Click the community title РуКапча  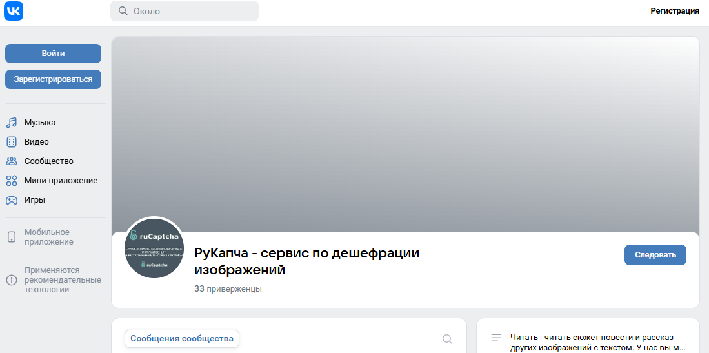(307, 261)
